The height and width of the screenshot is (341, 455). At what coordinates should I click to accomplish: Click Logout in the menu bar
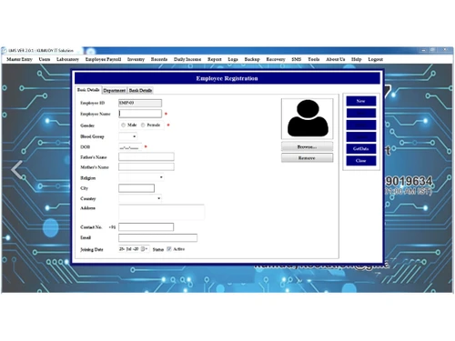[376, 59]
